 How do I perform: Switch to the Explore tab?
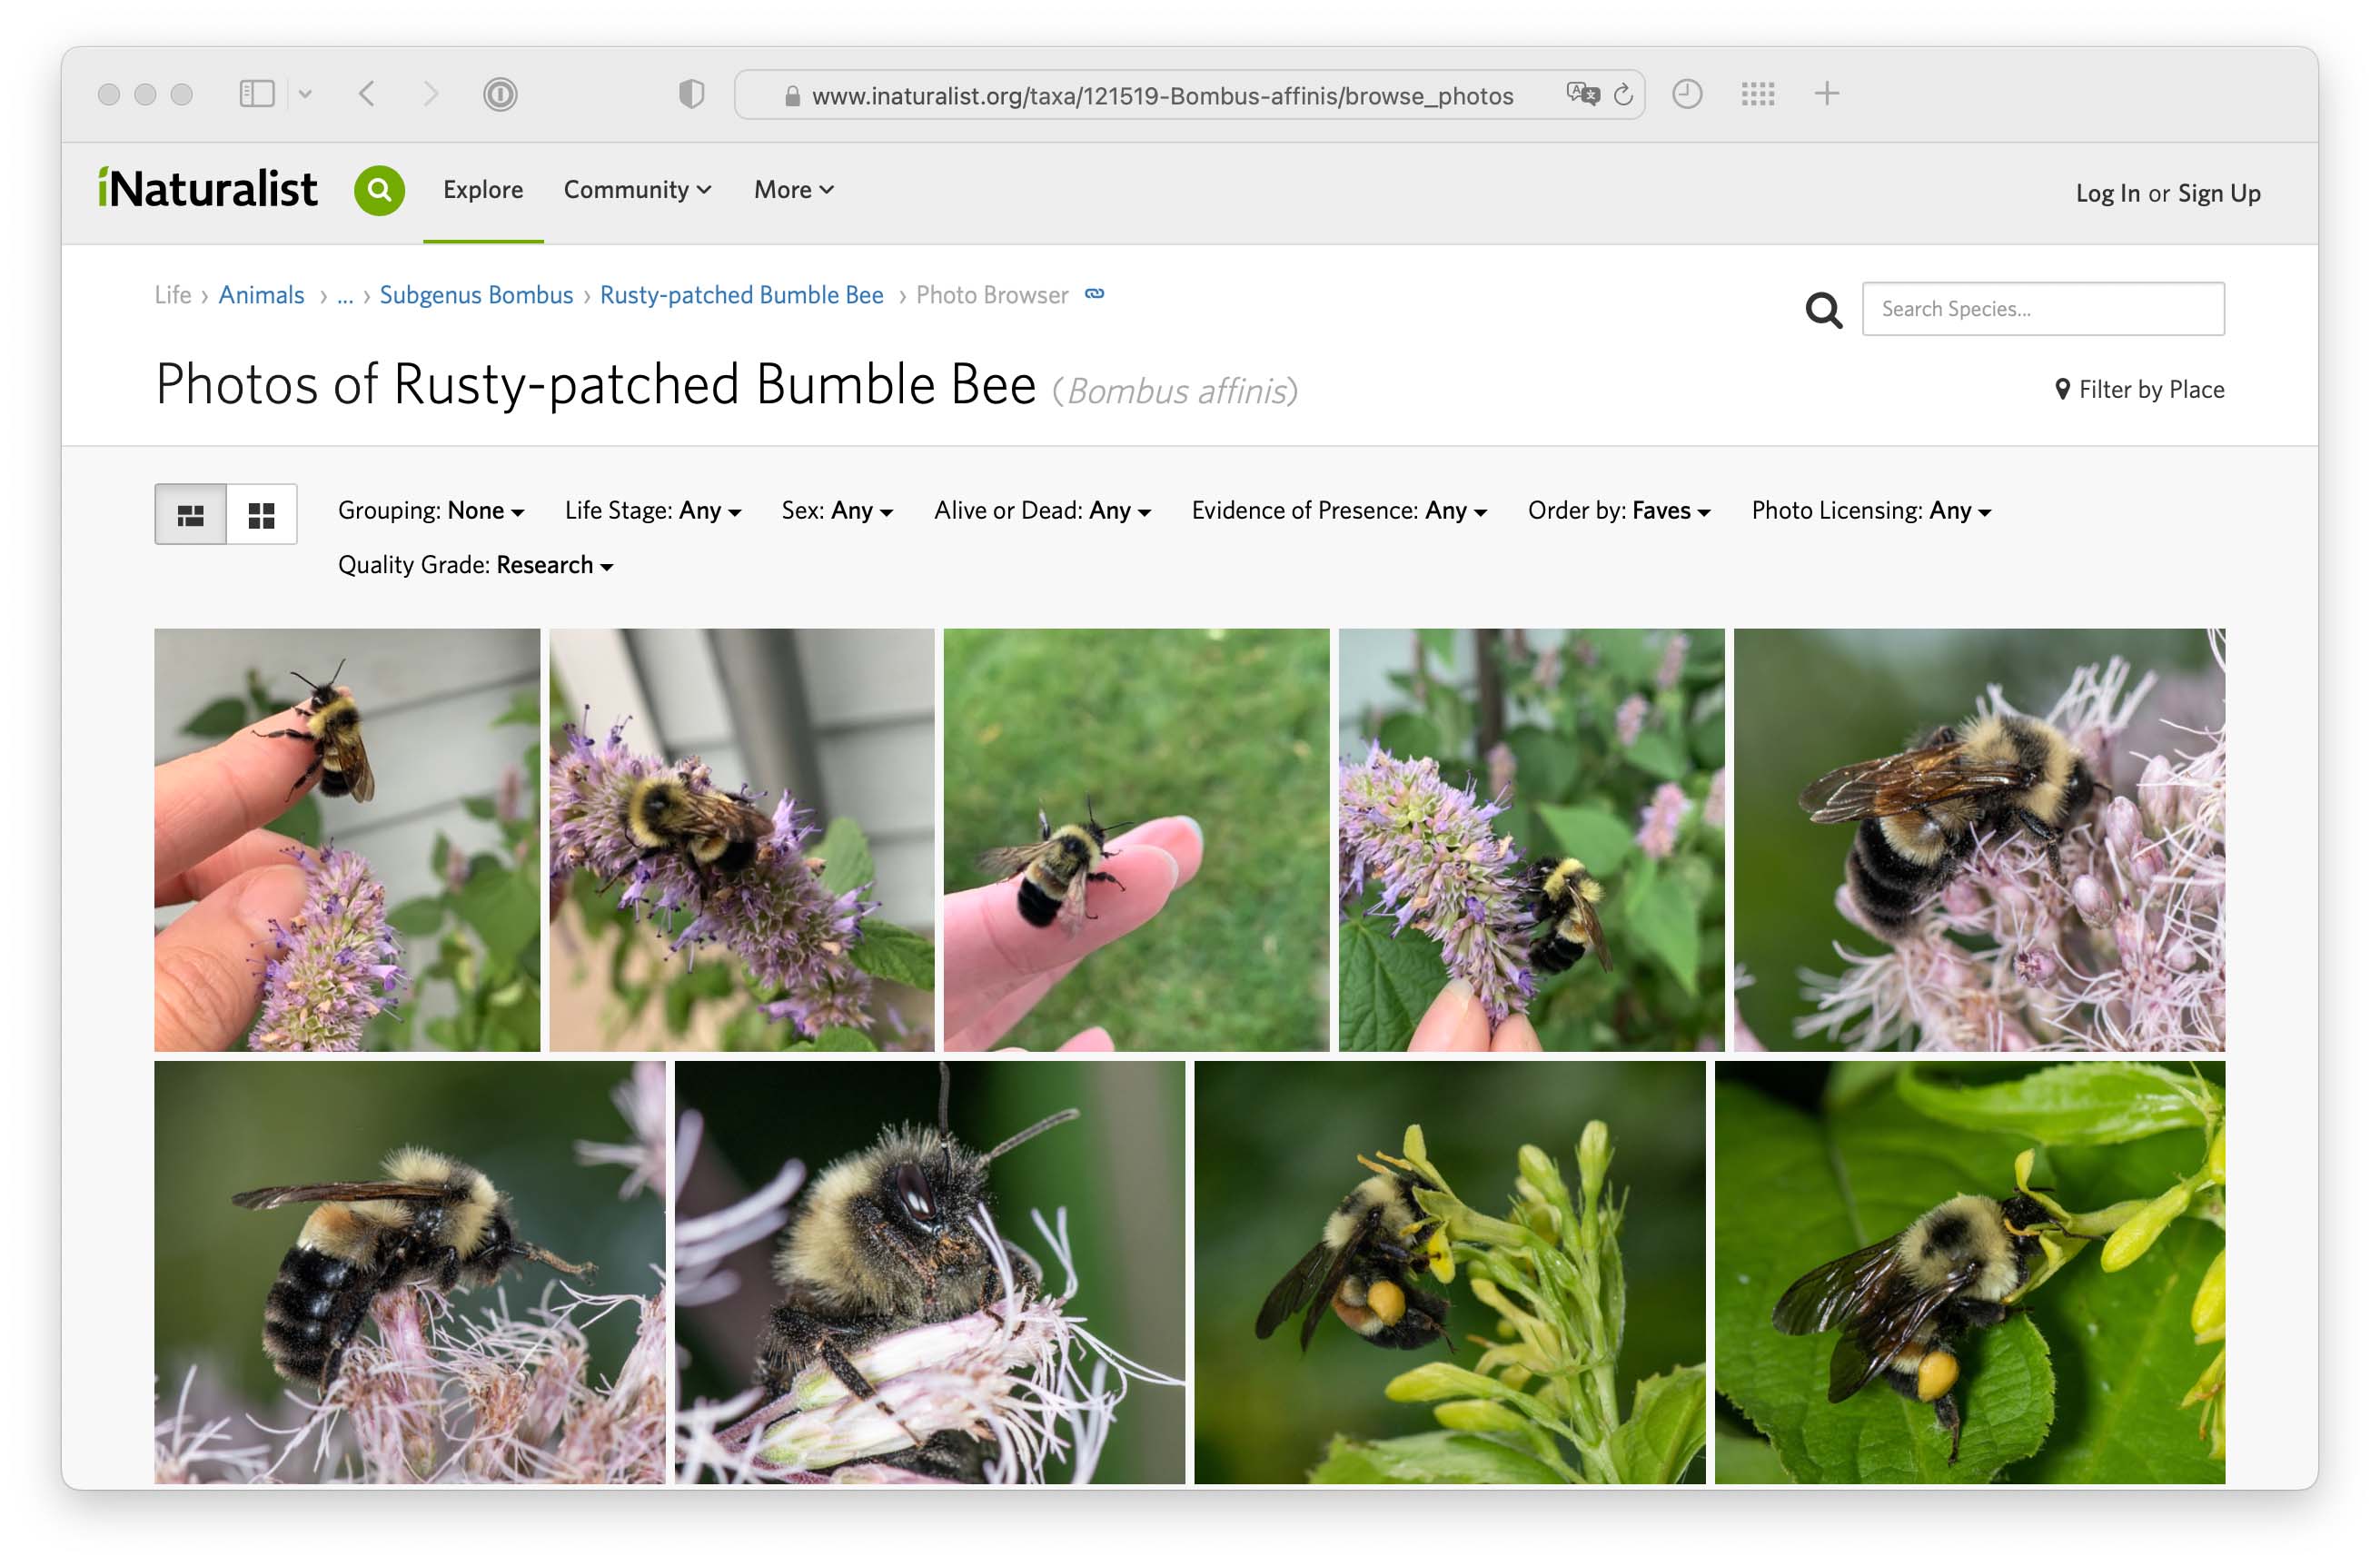click(x=483, y=189)
